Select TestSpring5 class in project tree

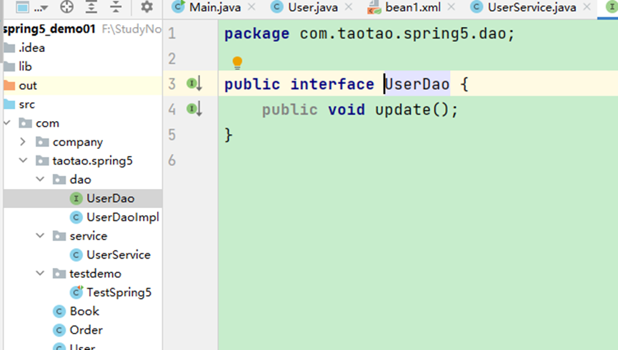coord(119,292)
